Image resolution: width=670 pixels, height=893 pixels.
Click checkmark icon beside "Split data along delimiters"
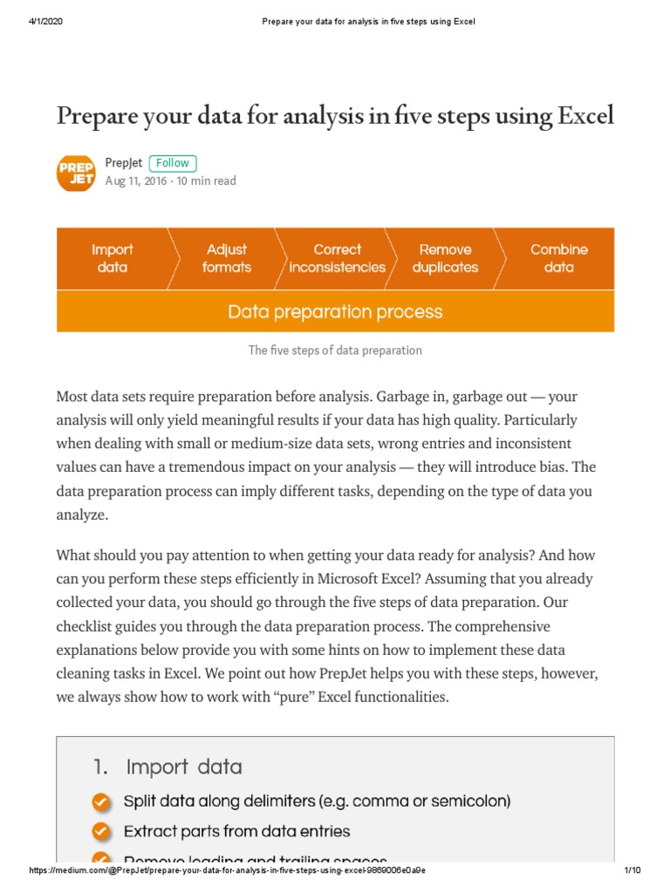click(101, 801)
